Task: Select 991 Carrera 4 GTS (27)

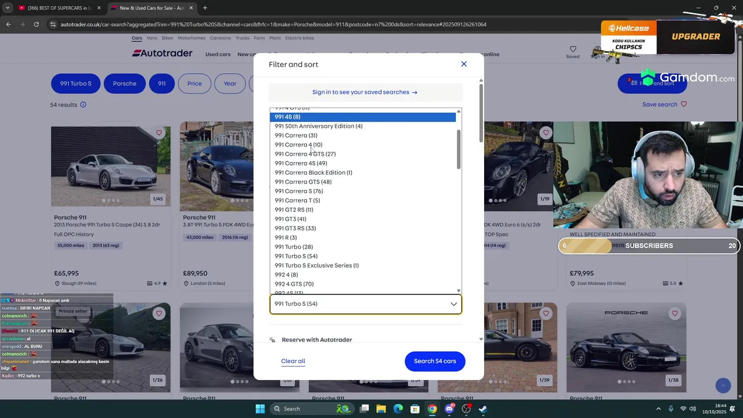Action: [x=363, y=154]
